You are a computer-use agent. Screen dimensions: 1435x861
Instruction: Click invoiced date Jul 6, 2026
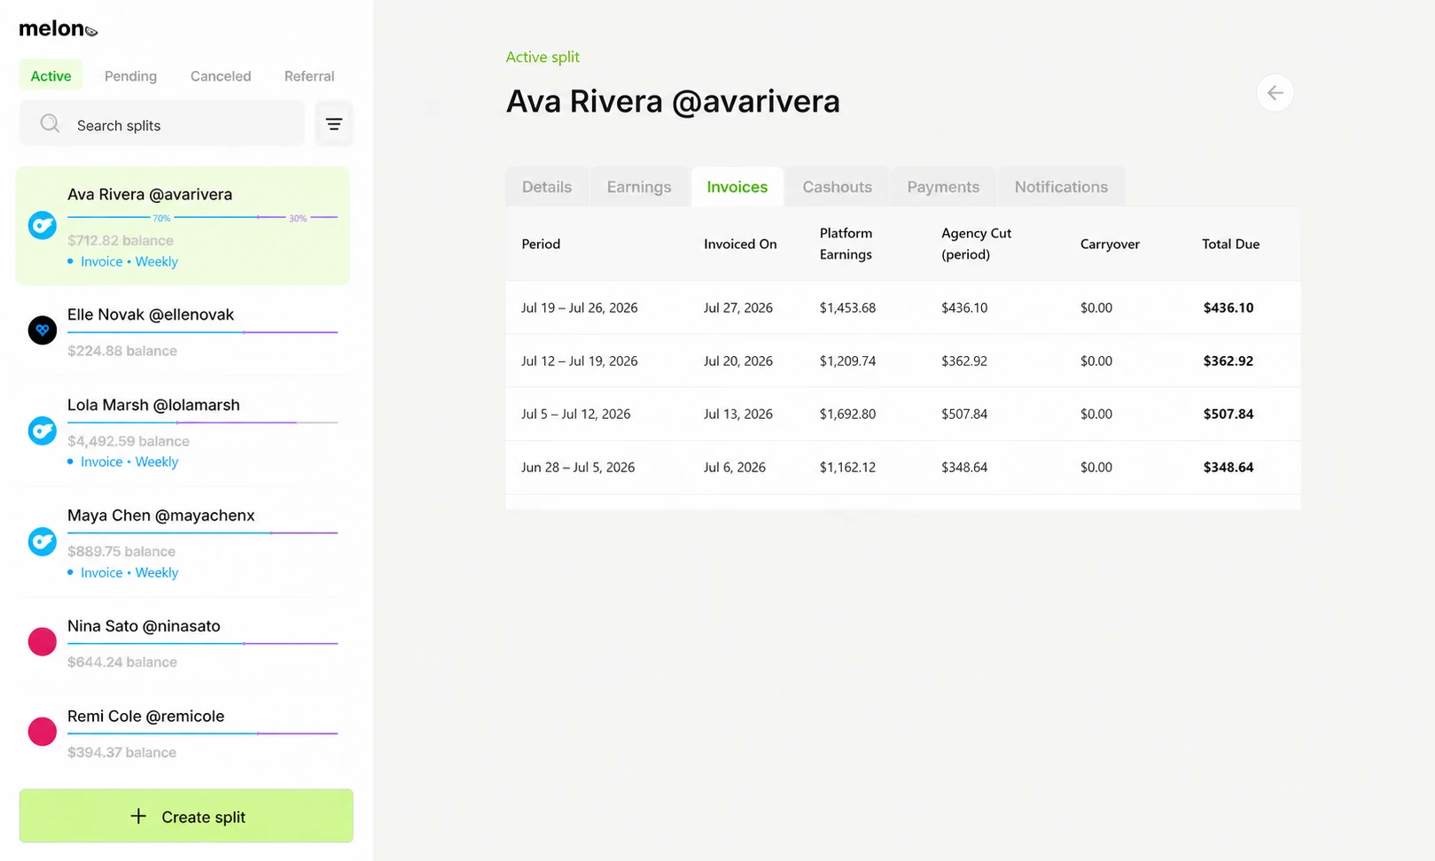point(735,467)
